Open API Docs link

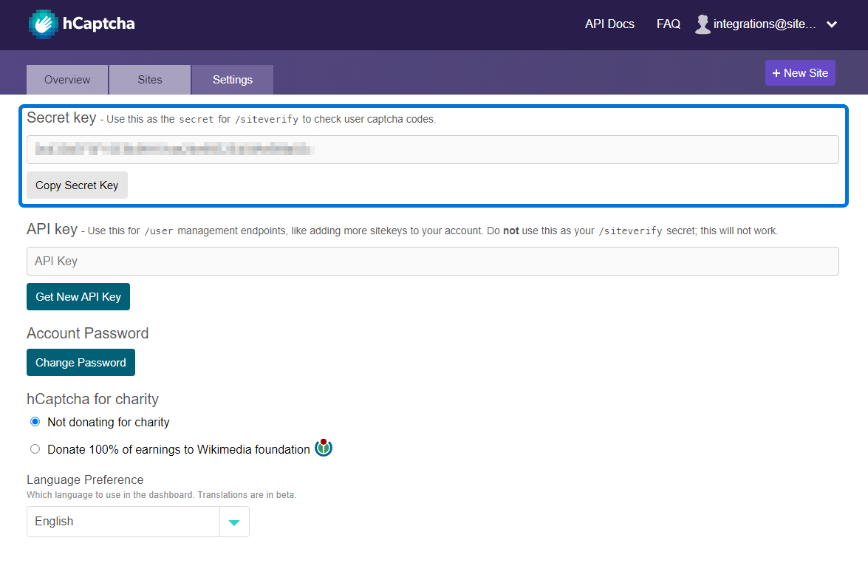tap(609, 24)
